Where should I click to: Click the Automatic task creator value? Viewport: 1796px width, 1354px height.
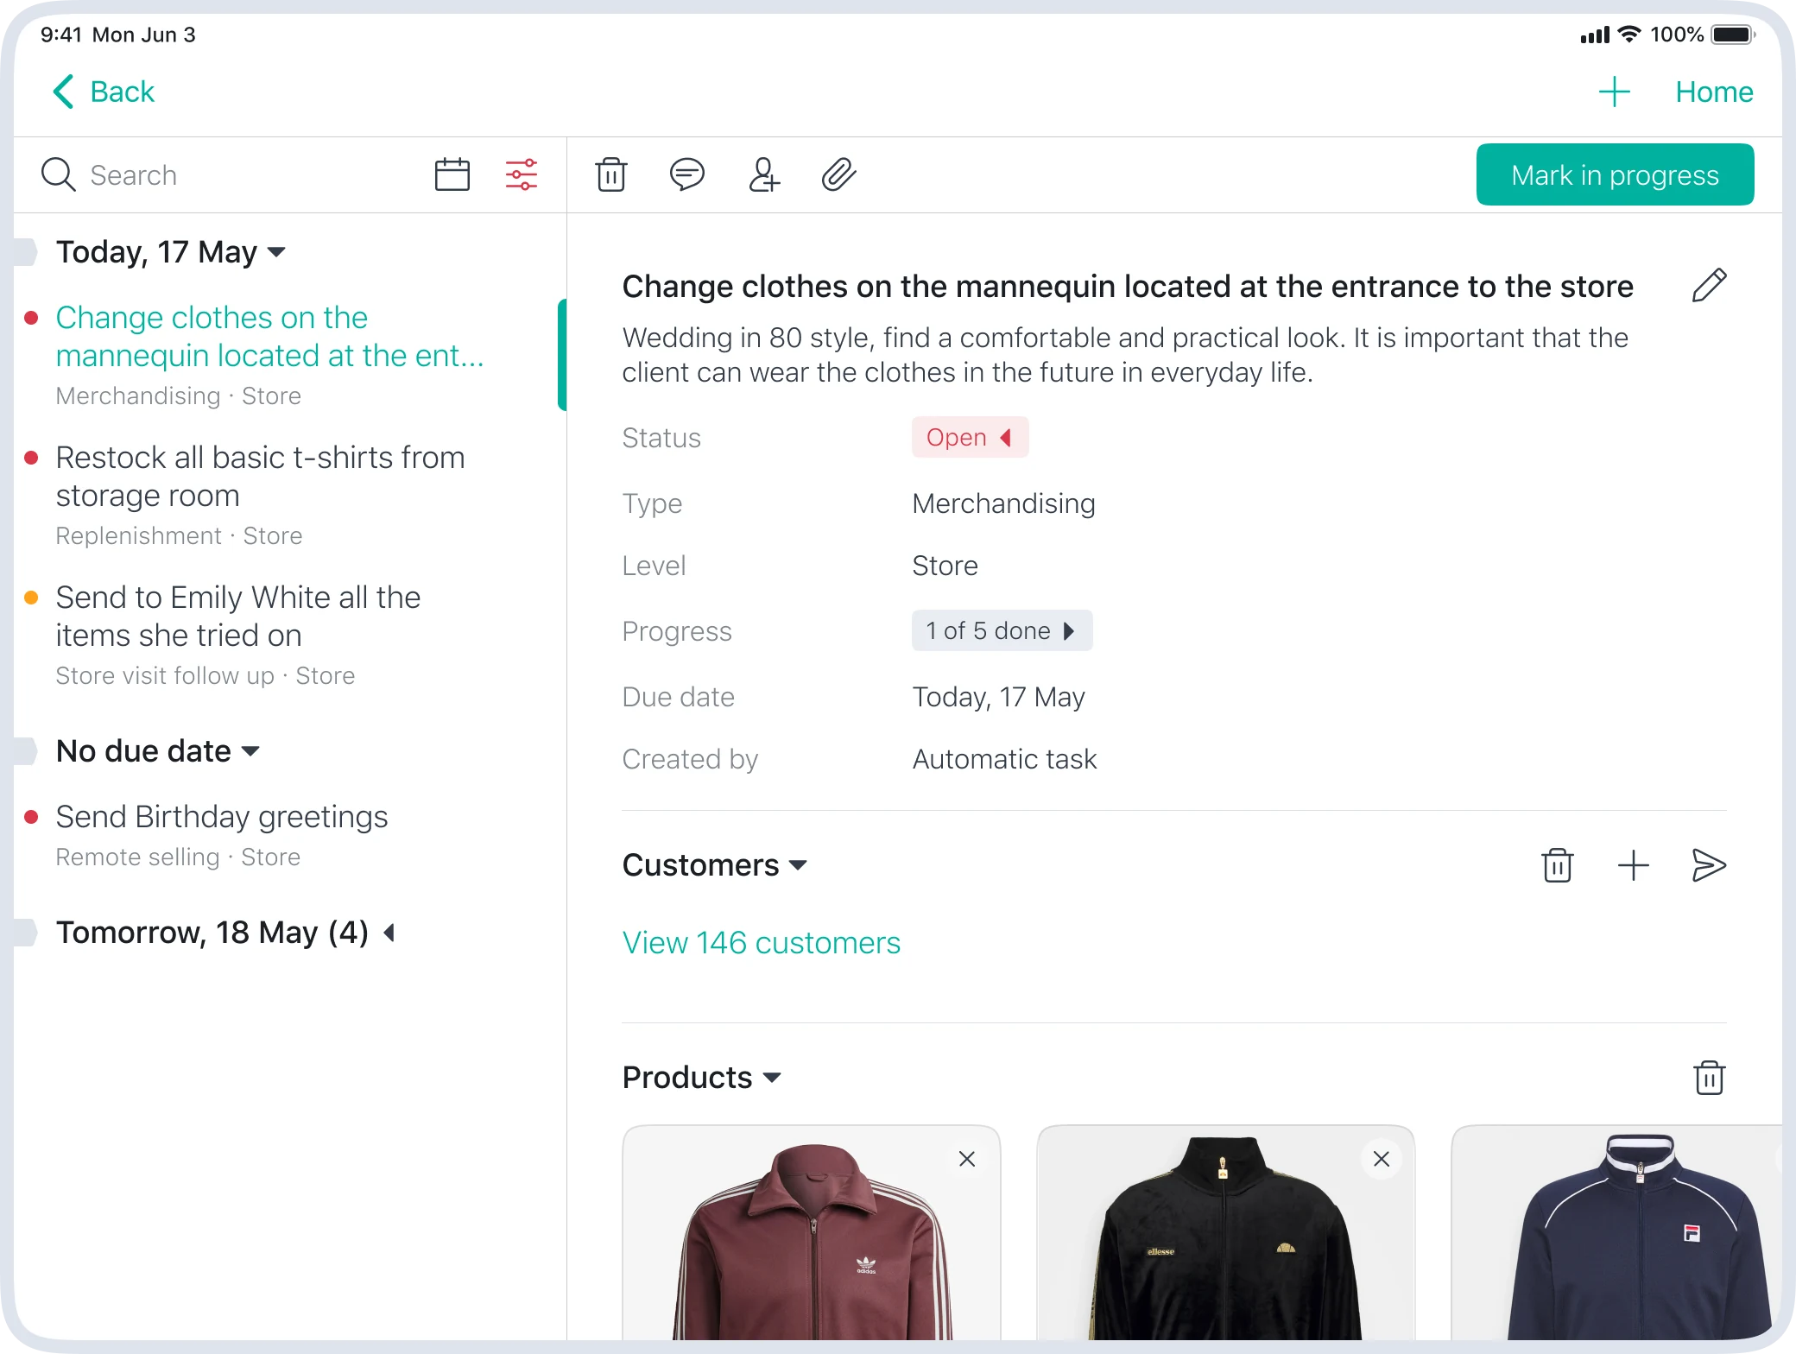(x=1004, y=759)
